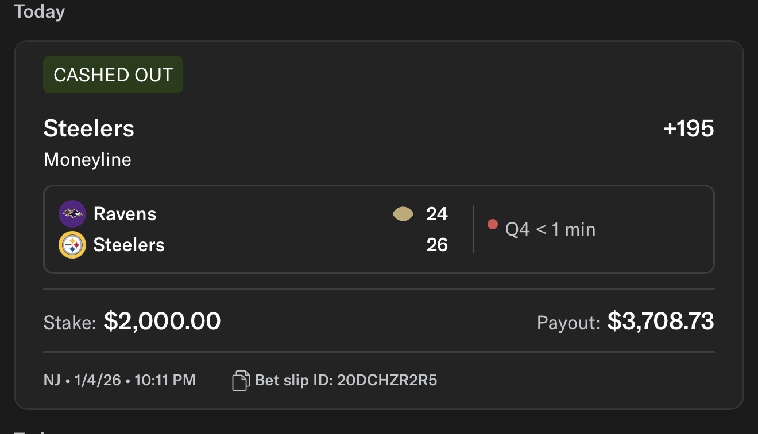Select the CASHED OUT status badge

click(x=113, y=75)
